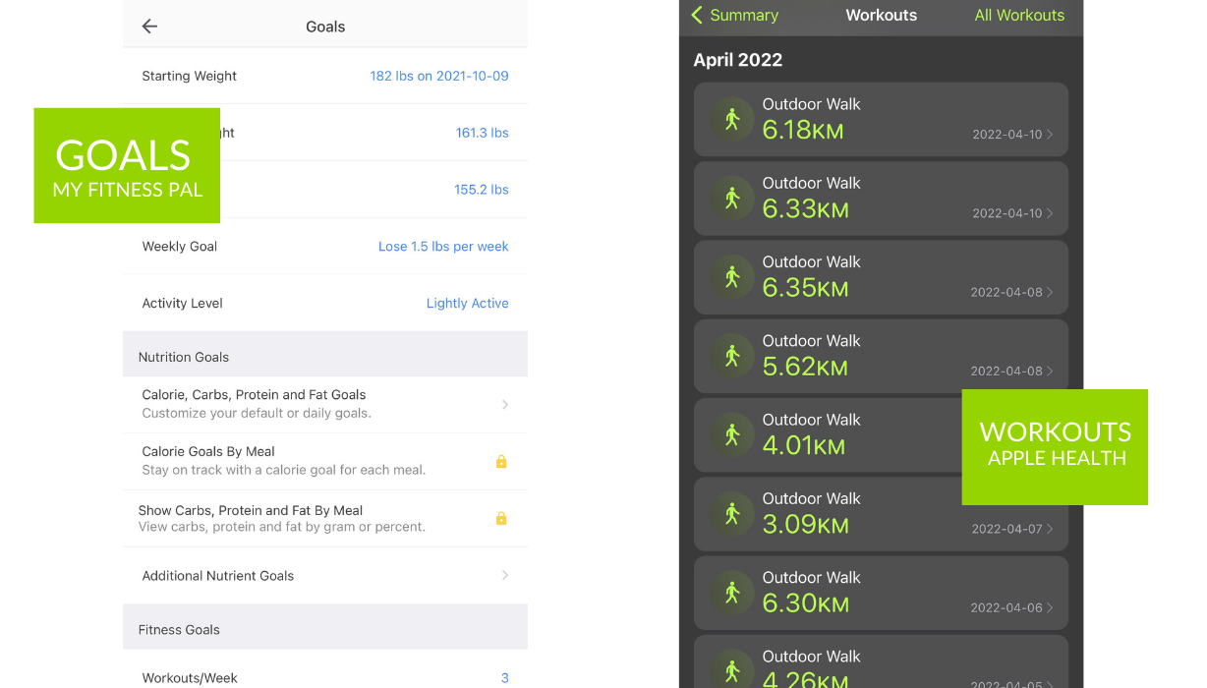Image resolution: width=1207 pixels, height=688 pixels.
Task: Tap lock icon for Calorie Goals By Meal
Action: tap(501, 461)
